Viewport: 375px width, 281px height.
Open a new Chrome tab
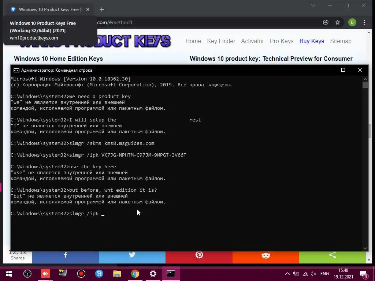[102, 9]
